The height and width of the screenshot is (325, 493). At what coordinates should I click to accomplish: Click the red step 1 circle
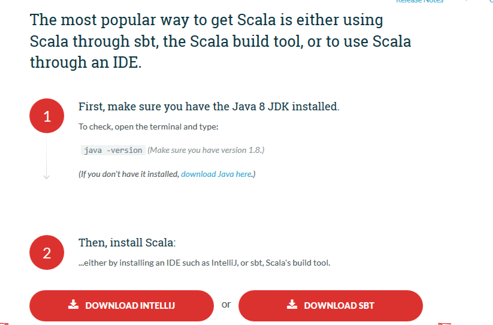click(47, 116)
